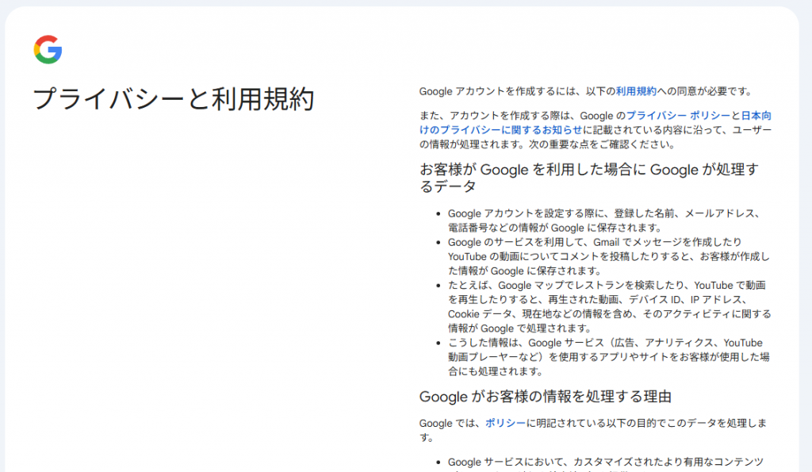The image size is (812, 472).
Task: Click the first paragraph about creating a Google アカウント
Action: click(x=584, y=92)
